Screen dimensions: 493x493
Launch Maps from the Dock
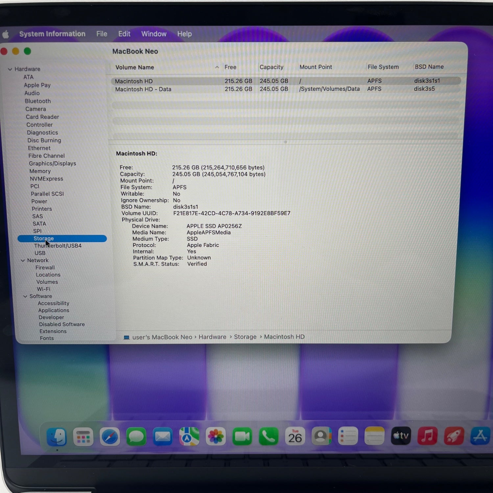[189, 437]
